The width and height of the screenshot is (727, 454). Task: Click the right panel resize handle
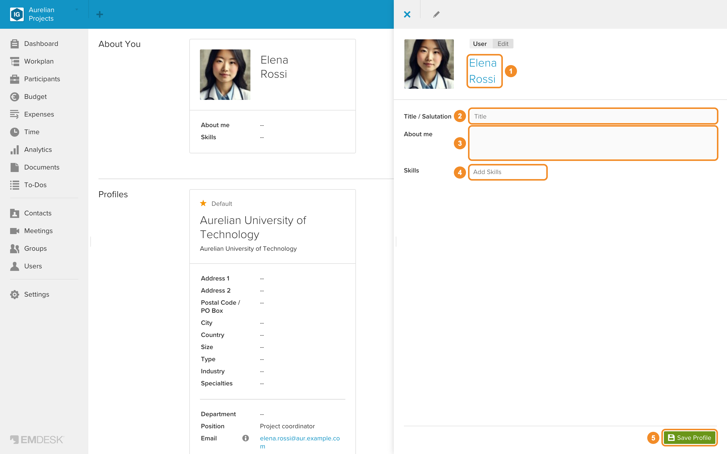pyautogui.click(x=396, y=241)
